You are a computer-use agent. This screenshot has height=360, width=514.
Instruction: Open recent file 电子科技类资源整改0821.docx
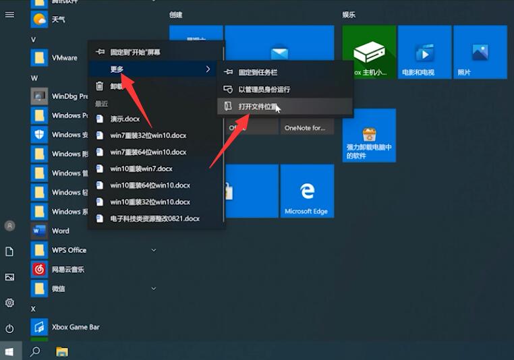pyautogui.click(x=156, y=219)
